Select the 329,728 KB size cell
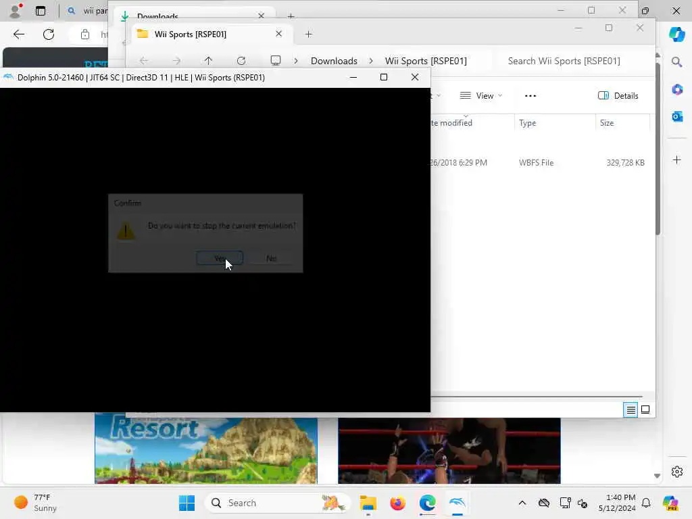The image size is (692, 519). click(625, 163)
